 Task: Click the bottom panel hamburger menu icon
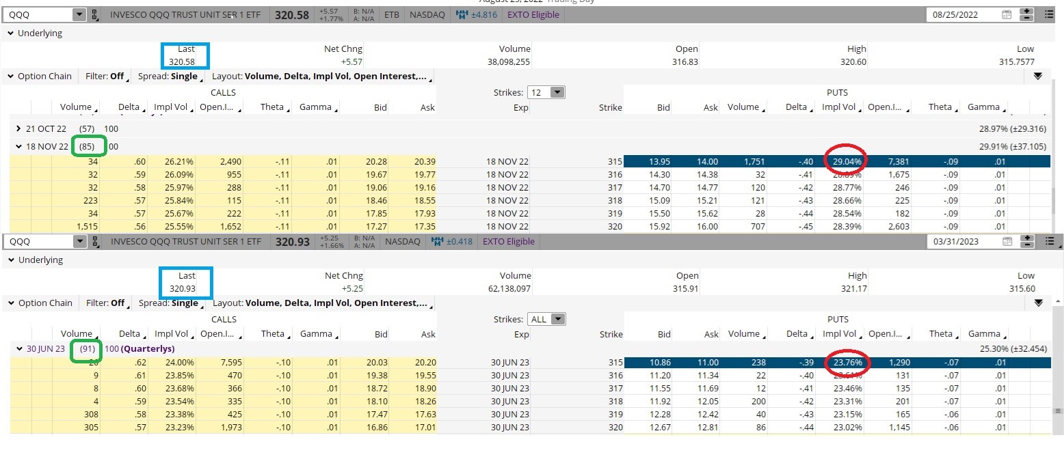[1050, 241]
